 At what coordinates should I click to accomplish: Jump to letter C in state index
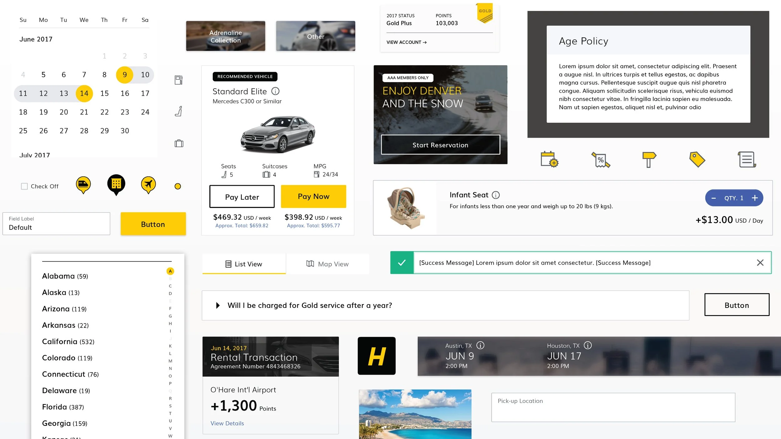[x=170, y=286]
